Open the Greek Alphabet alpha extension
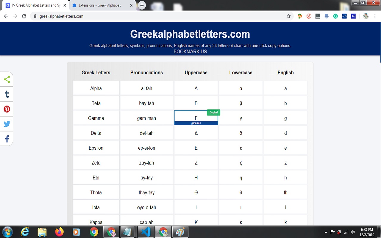The image size is (381, 238). point(353,16)
